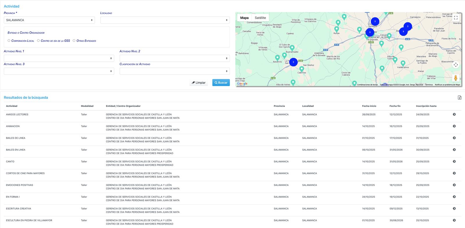Choose the Otras Entidades radio button

(x=74, y=41)
